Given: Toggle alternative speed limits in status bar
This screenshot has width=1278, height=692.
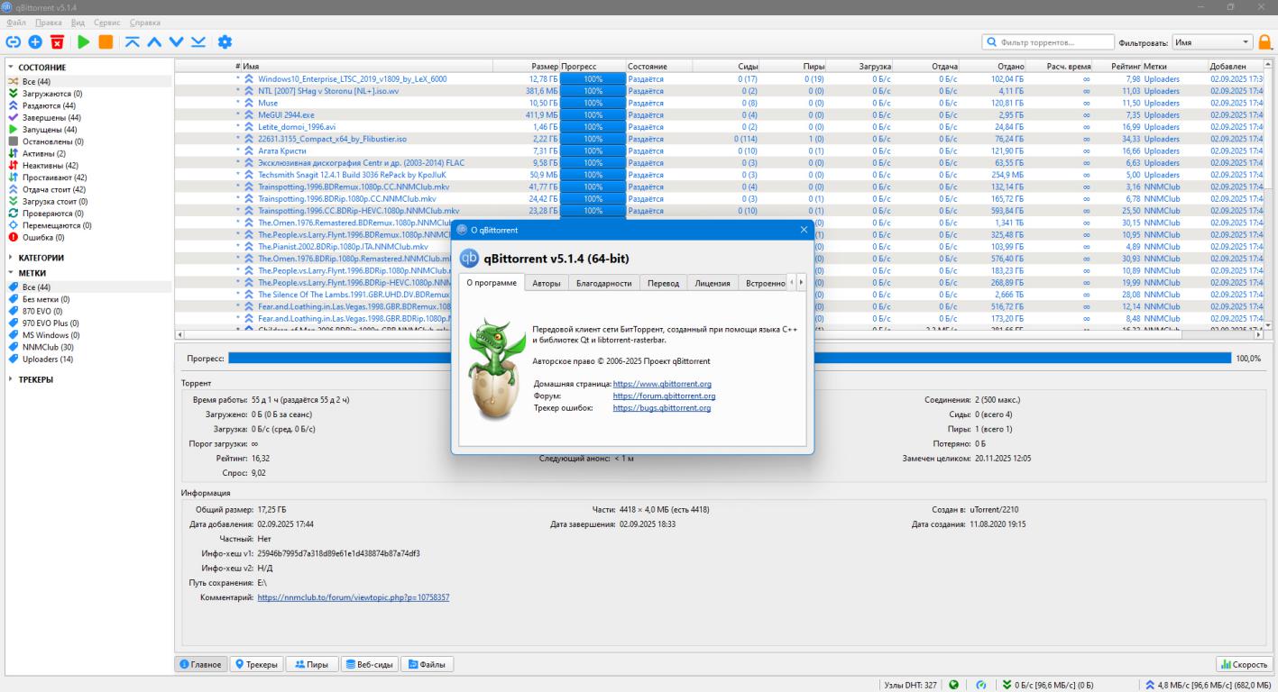Looking at the screenshot, I should [x=981, y=685].
